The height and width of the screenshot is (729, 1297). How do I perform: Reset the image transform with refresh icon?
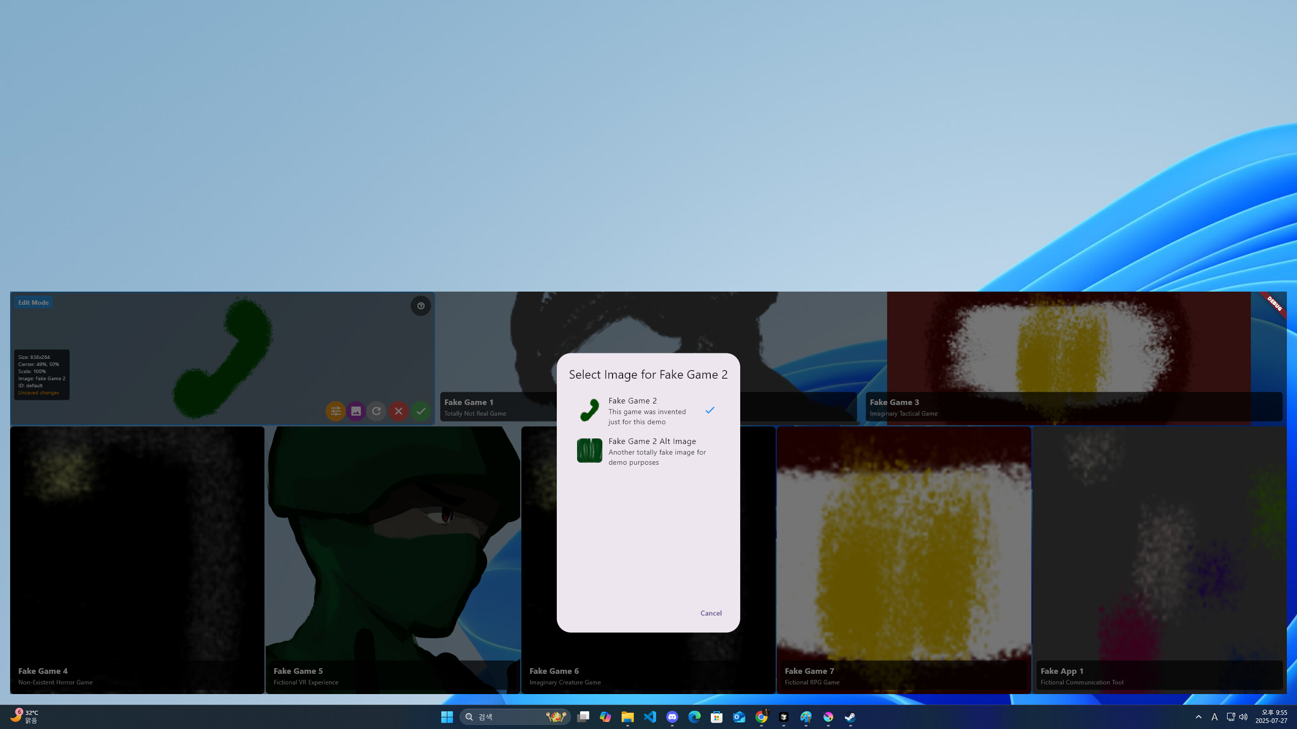[x=376, y=411]
